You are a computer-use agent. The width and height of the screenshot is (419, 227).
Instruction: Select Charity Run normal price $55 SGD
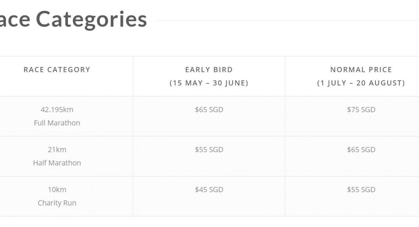[x=361, y=189]
